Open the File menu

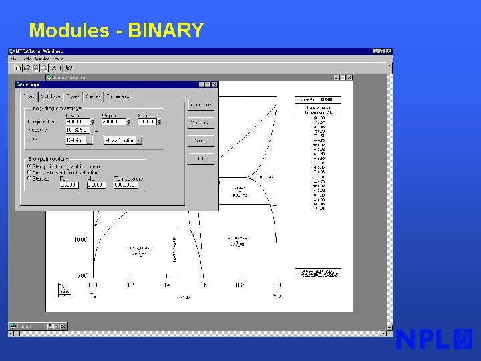point(13,58)
